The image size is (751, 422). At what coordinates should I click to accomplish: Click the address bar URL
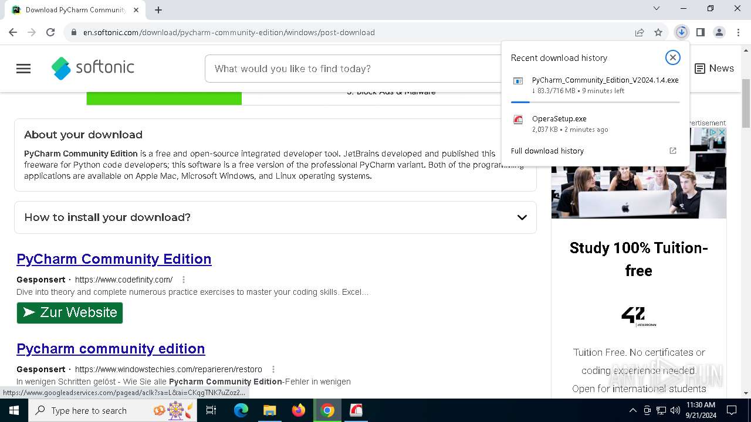229,32
